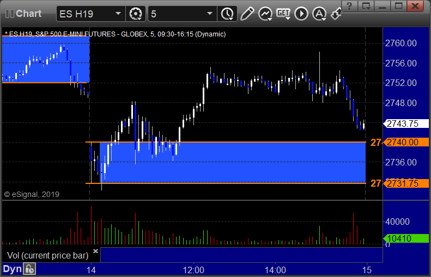Click the Vol (current price bar) label
The height and width of the screenshot is (277, 431).
47,255
